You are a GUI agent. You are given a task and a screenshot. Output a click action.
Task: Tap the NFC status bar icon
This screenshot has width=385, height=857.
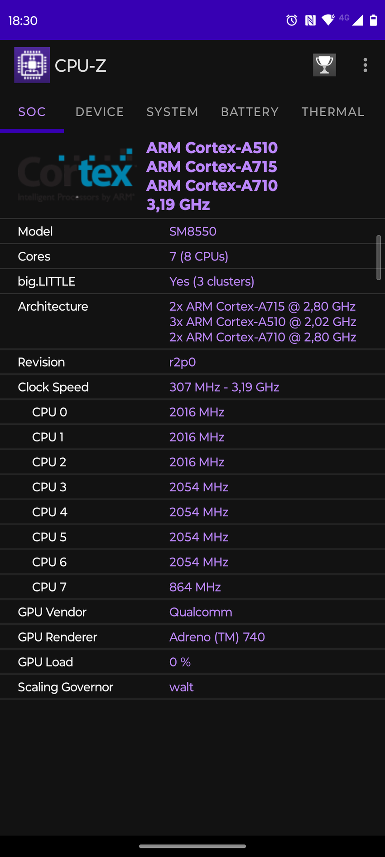pos(310,20)
